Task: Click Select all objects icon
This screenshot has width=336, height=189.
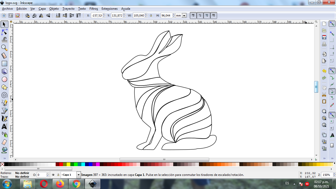Action: (x=4, y=15)
